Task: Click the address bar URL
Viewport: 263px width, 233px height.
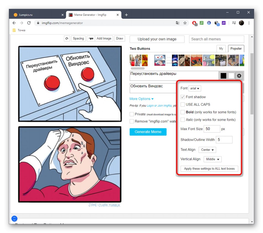Action: [x=62, y=23]
